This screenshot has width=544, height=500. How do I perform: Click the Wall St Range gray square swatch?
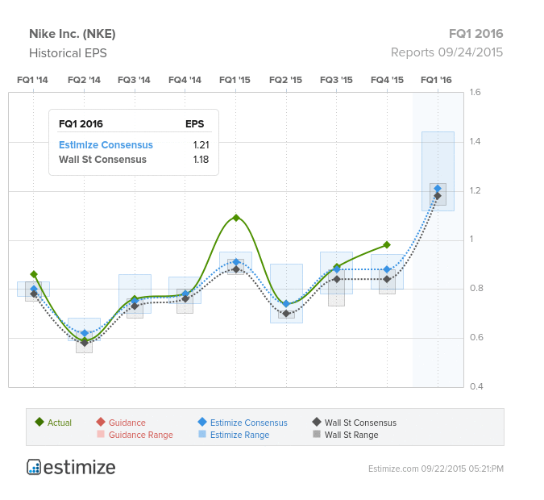click(x=317, y=434)
